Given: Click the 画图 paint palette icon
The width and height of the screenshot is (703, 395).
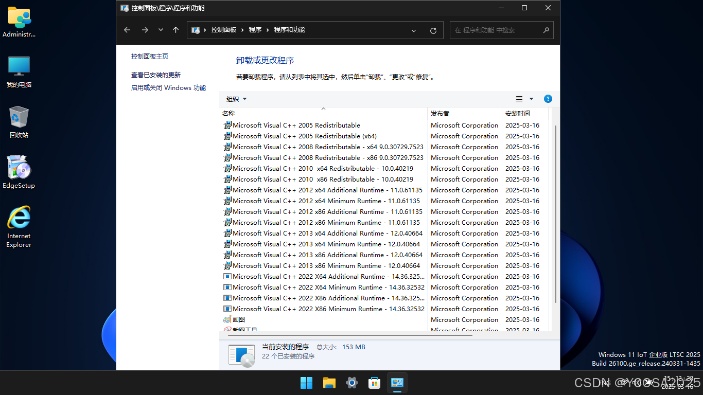Looking at the screenshot, I should pyautogui.click(x=227, y=320).
